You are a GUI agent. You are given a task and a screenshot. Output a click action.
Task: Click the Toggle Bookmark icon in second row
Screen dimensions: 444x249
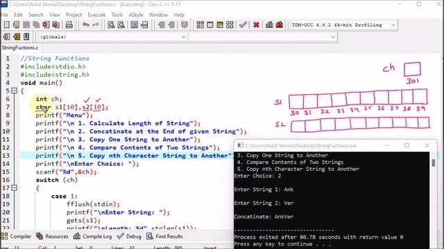[x=17, y=37]
